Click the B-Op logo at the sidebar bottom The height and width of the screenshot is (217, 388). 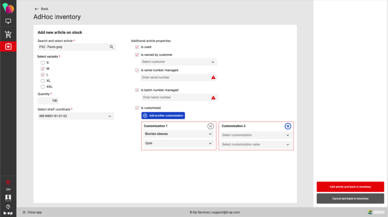click(x=8, y=213)
